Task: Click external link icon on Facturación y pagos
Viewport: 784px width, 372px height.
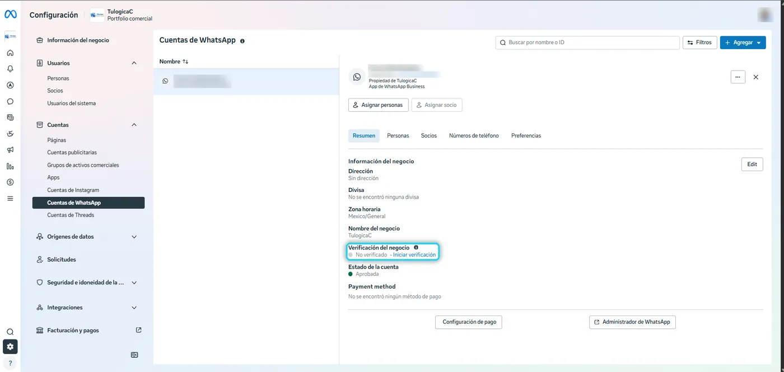Action: click(x=139, y=330)
